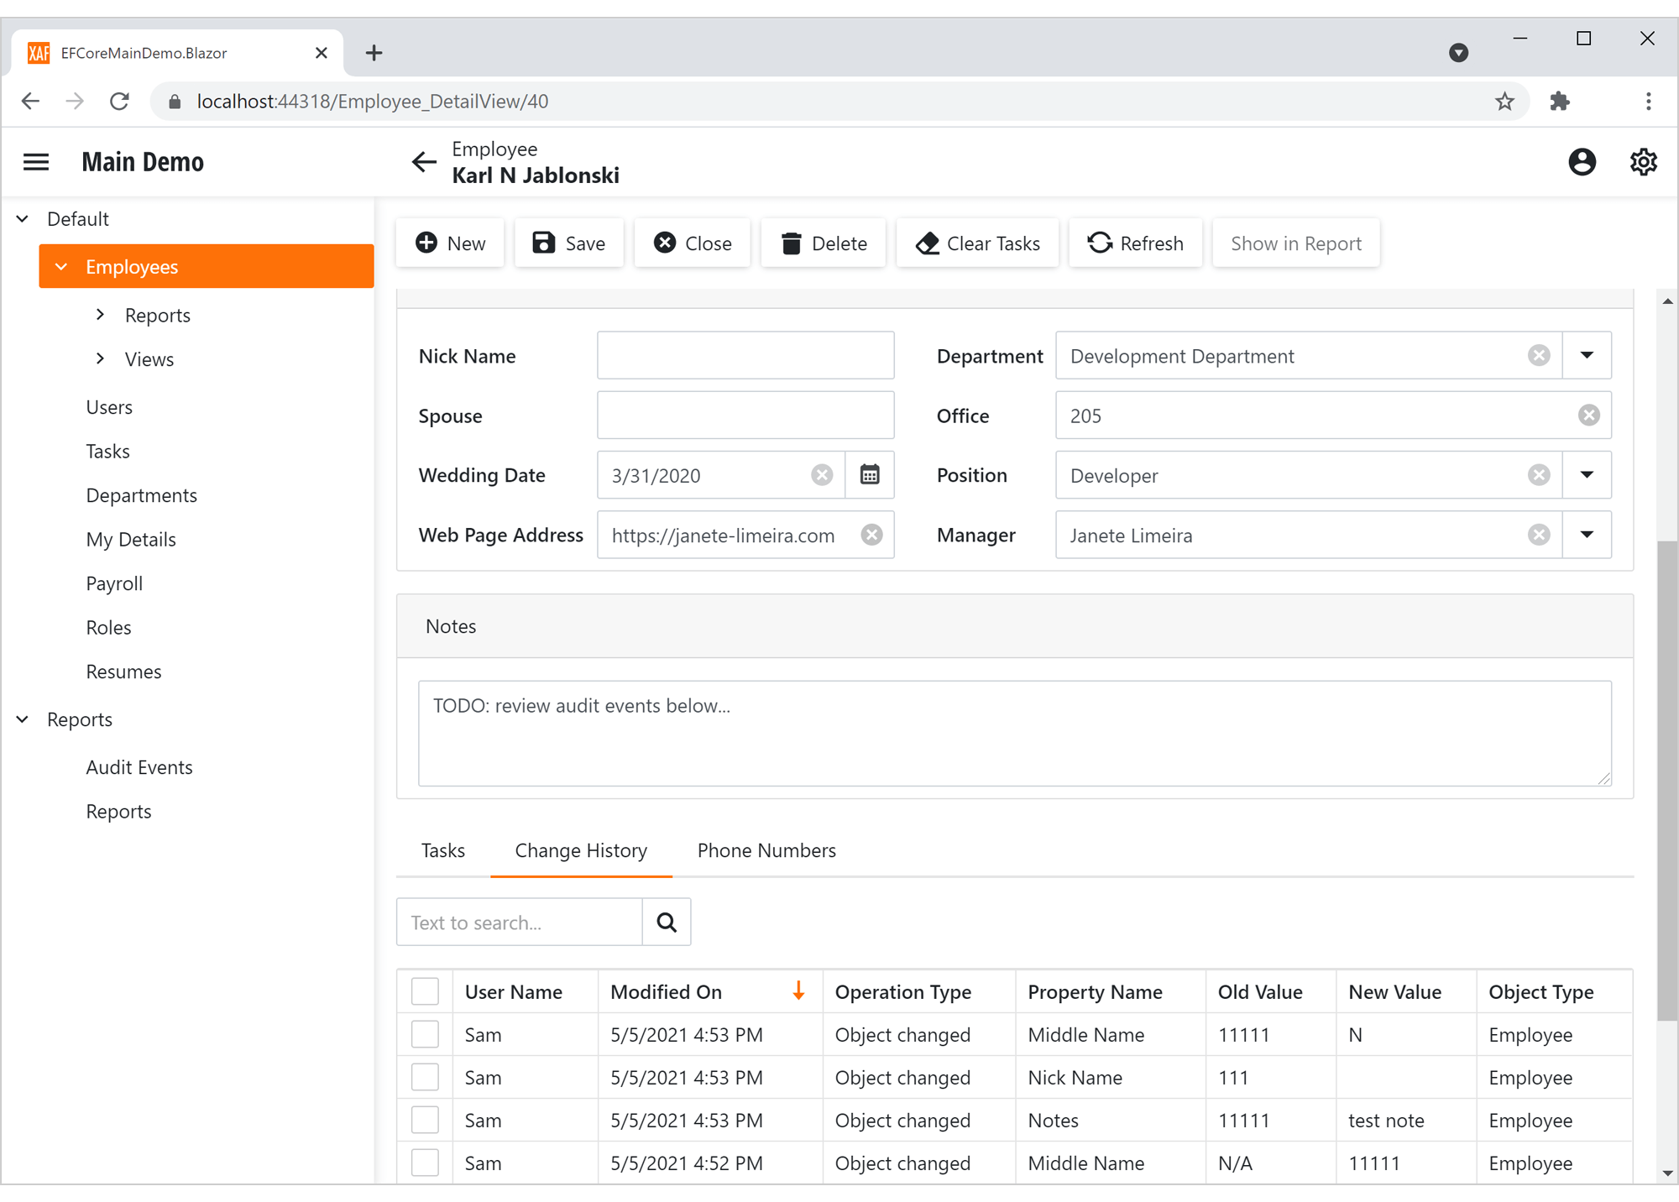Open the calendar picker for Wedding Date
The width and height of the screenshot is (1679, 1202).
870,475
